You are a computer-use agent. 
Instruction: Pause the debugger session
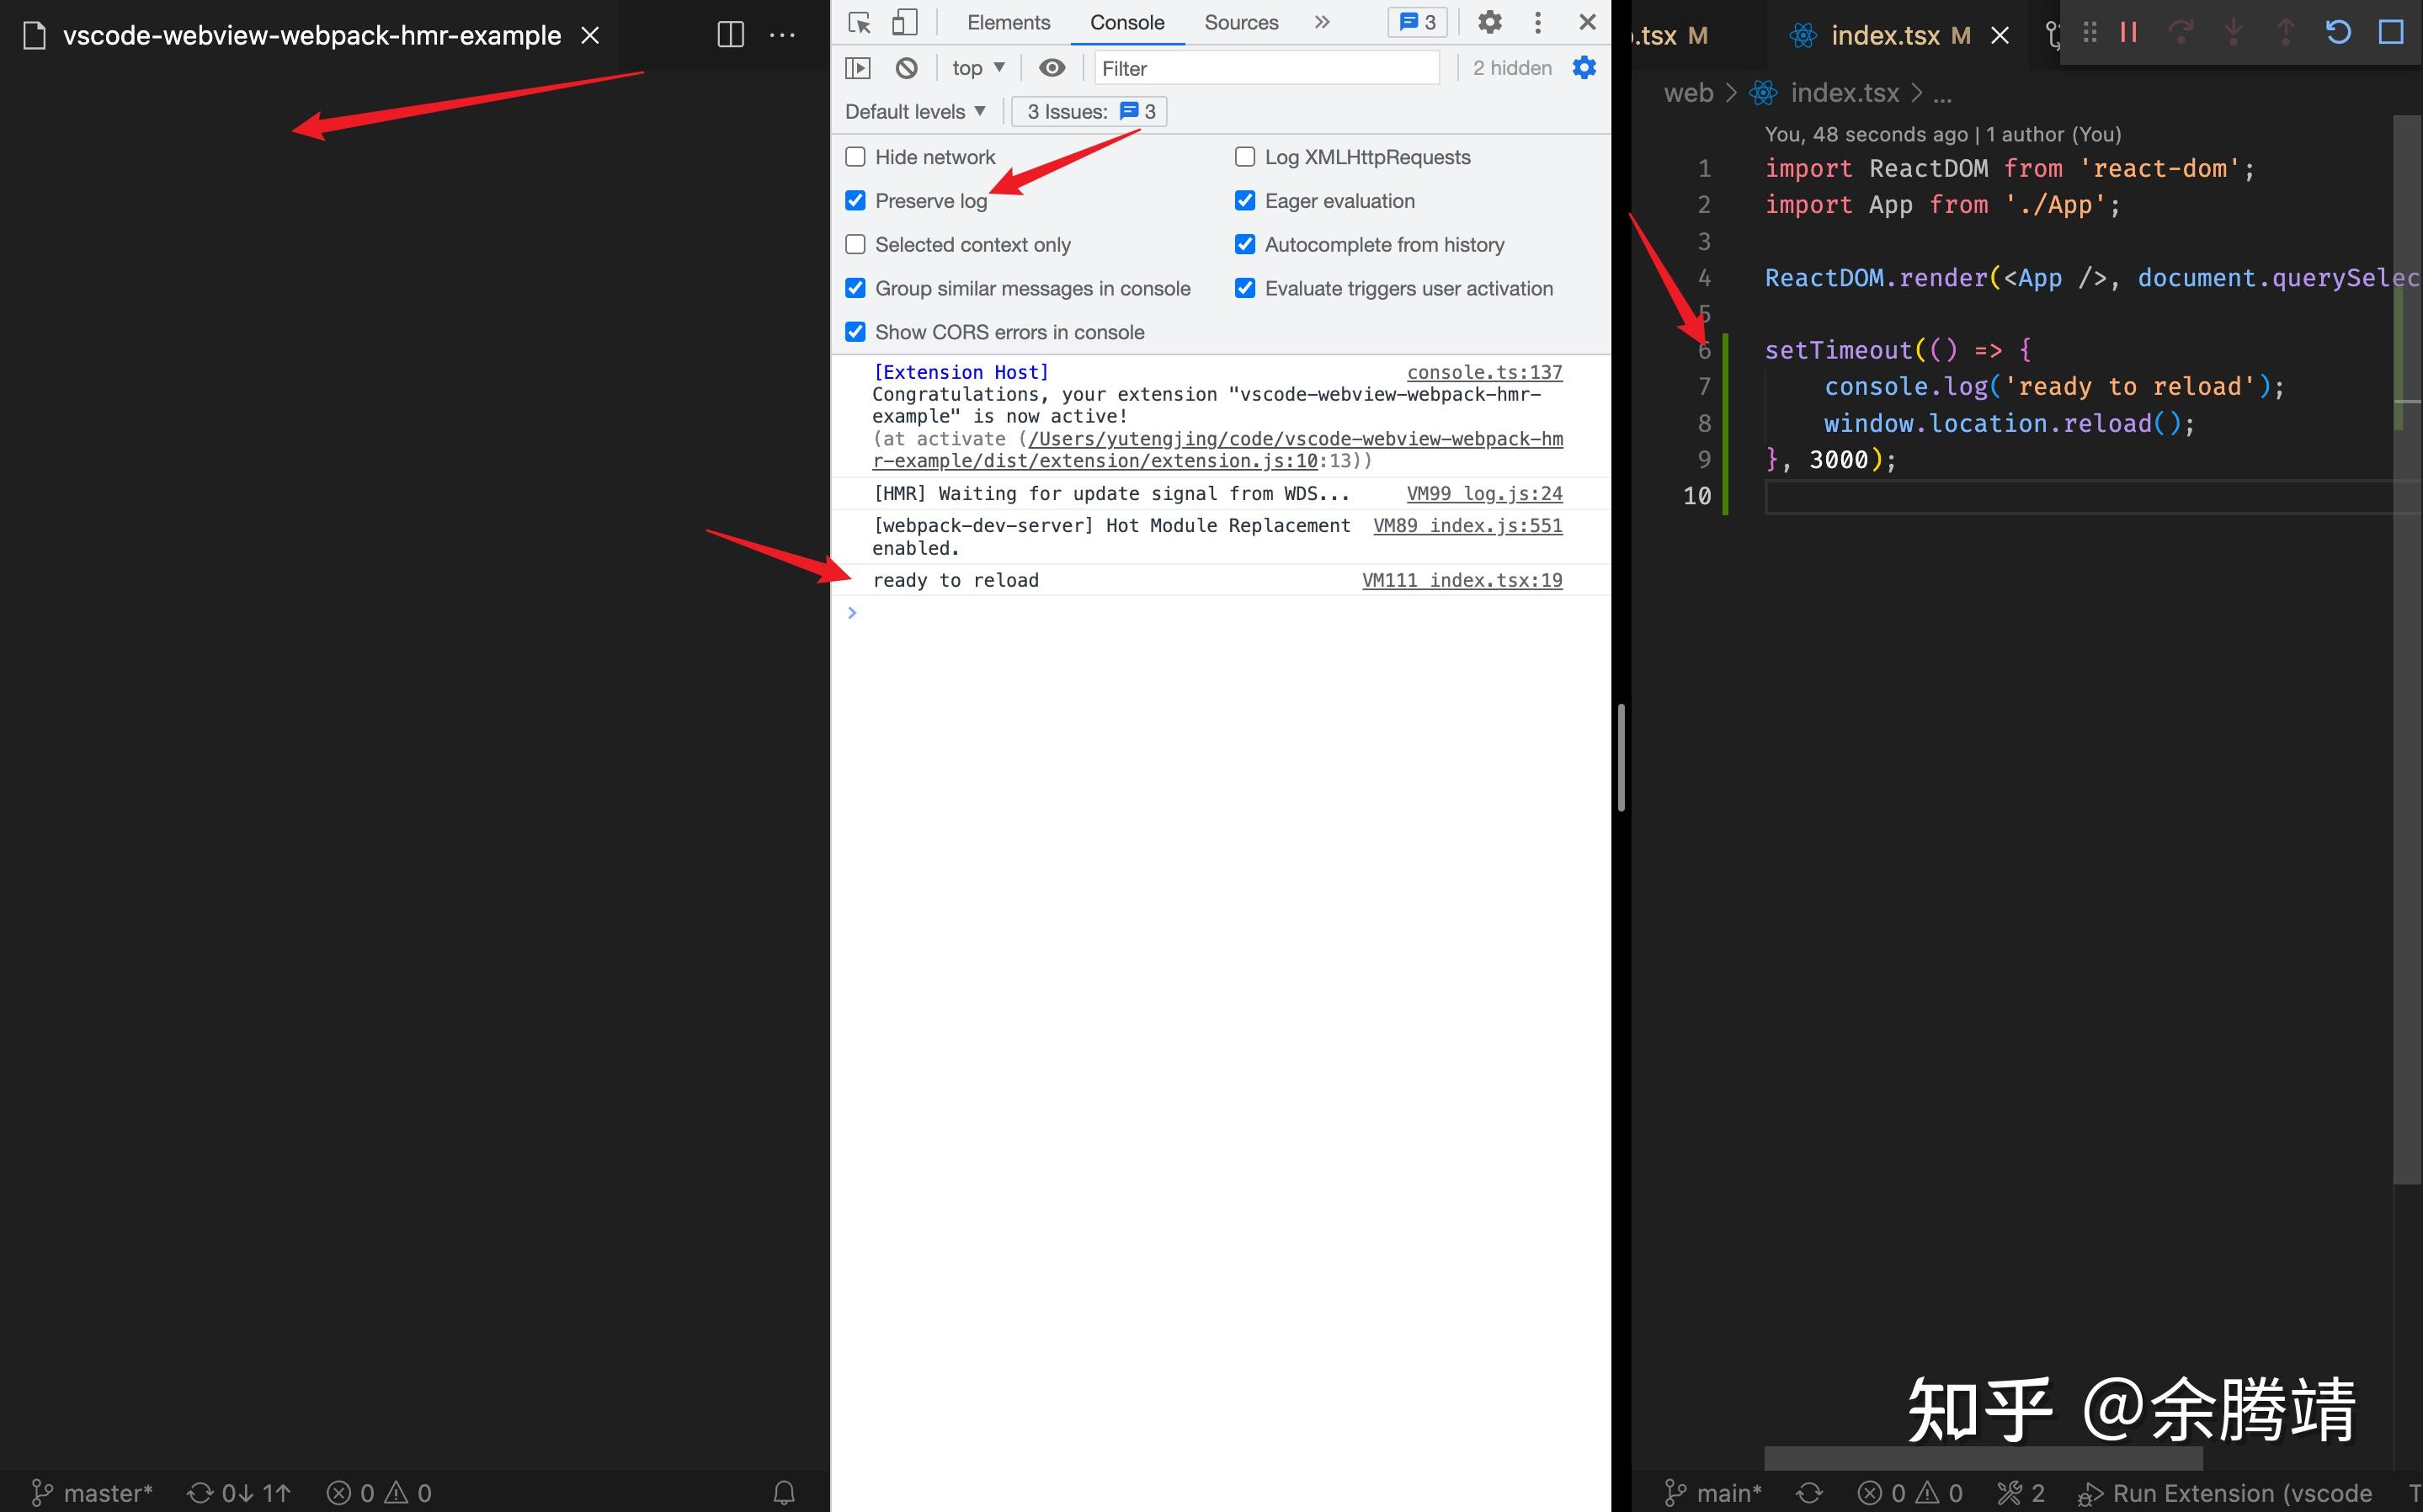tap(2129, 33)
